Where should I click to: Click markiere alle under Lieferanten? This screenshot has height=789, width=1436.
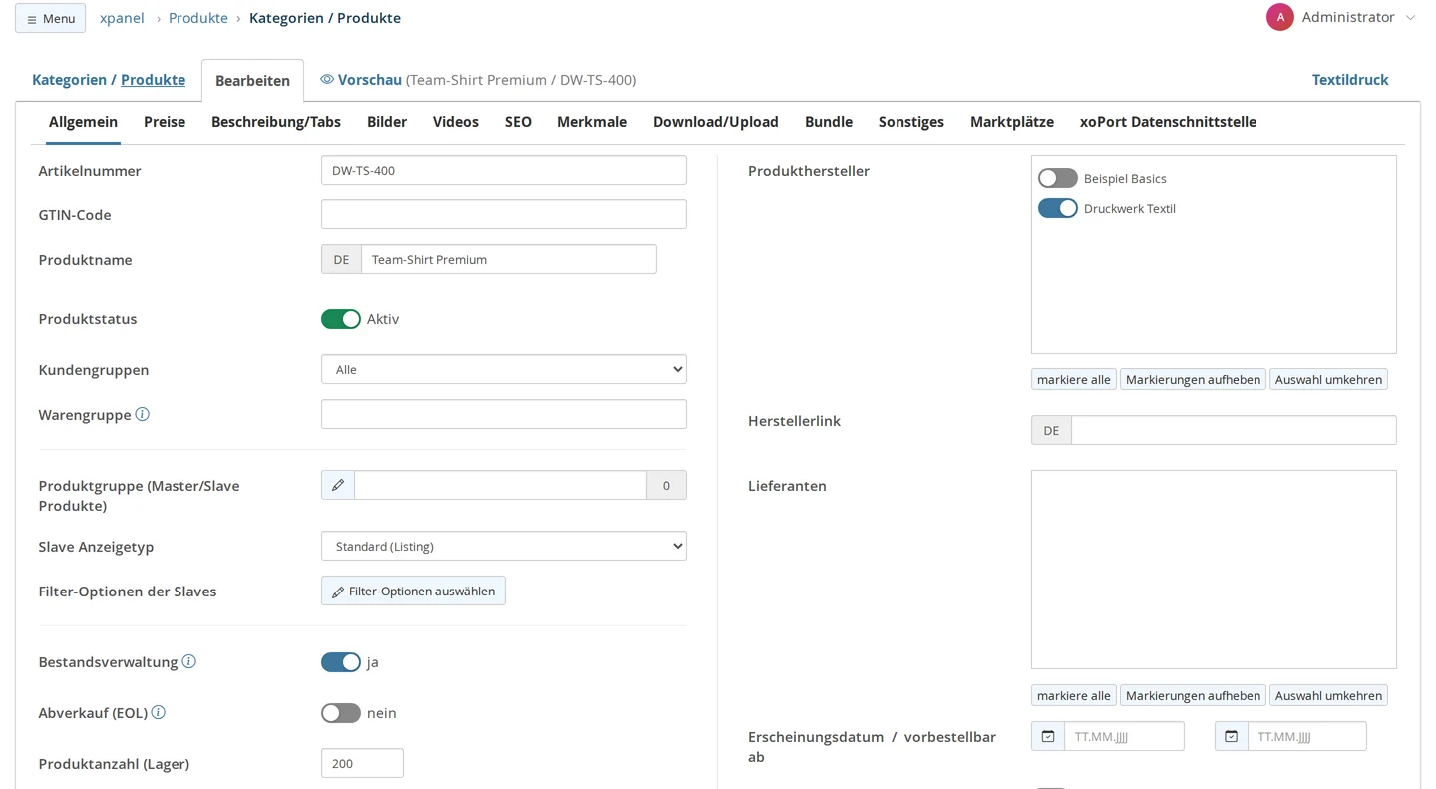click(x=1074, y=695)
